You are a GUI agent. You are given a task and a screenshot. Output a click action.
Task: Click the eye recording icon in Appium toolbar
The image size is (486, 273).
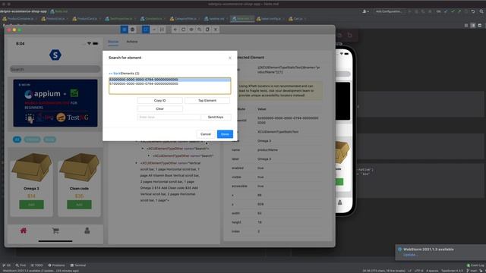(191, 30)
